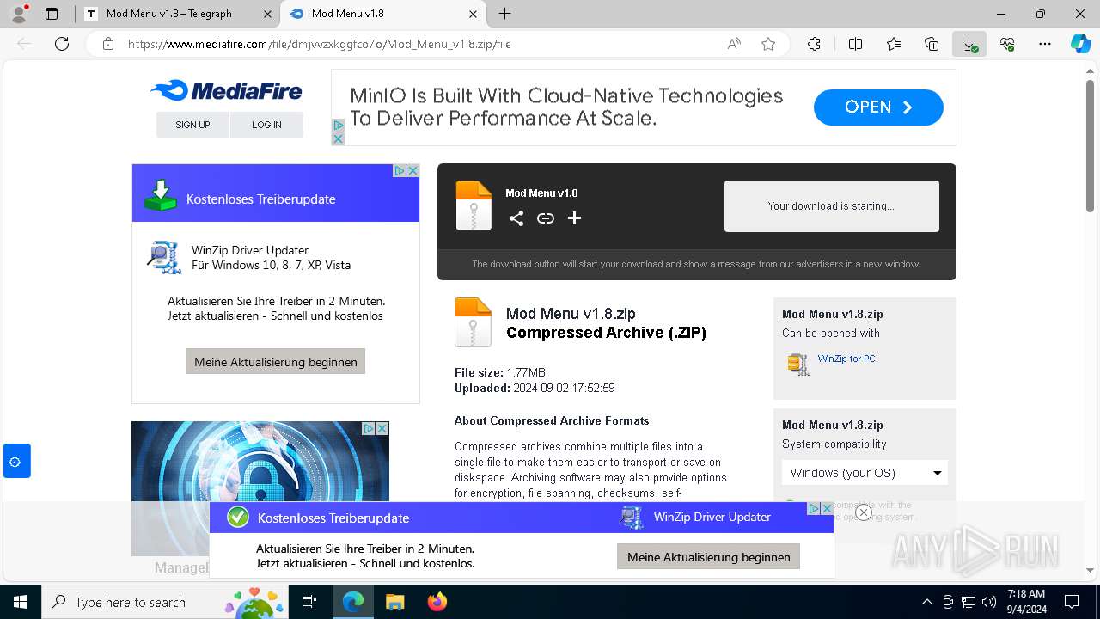This screenshot has width=1100, height=619.
Task: Open Edge Settings and more menu
Action: point(1045,44)
